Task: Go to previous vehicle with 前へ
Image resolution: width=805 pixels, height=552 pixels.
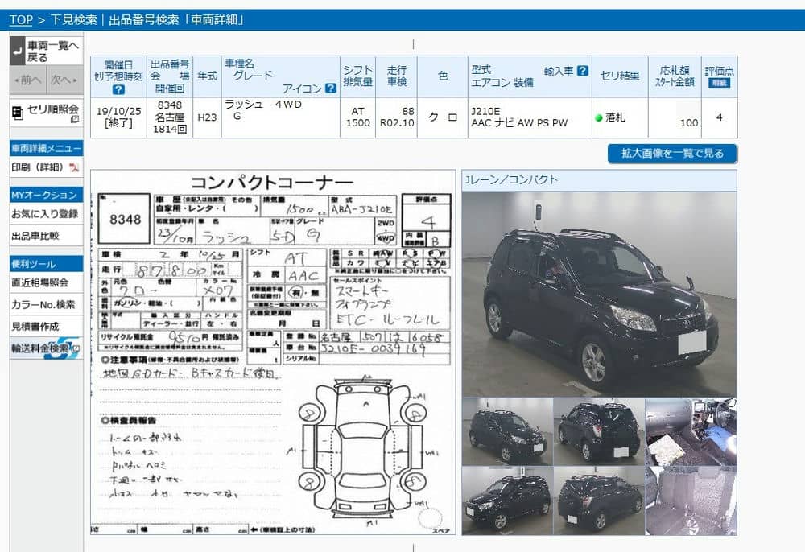Action: (27, 80)
